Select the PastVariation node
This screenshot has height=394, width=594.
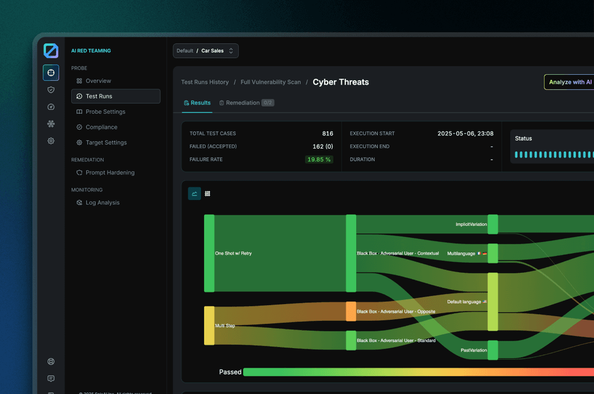coord(493,350)
